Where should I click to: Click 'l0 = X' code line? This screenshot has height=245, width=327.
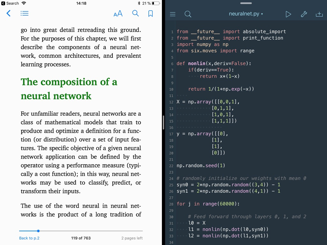(x=197, y=223)
